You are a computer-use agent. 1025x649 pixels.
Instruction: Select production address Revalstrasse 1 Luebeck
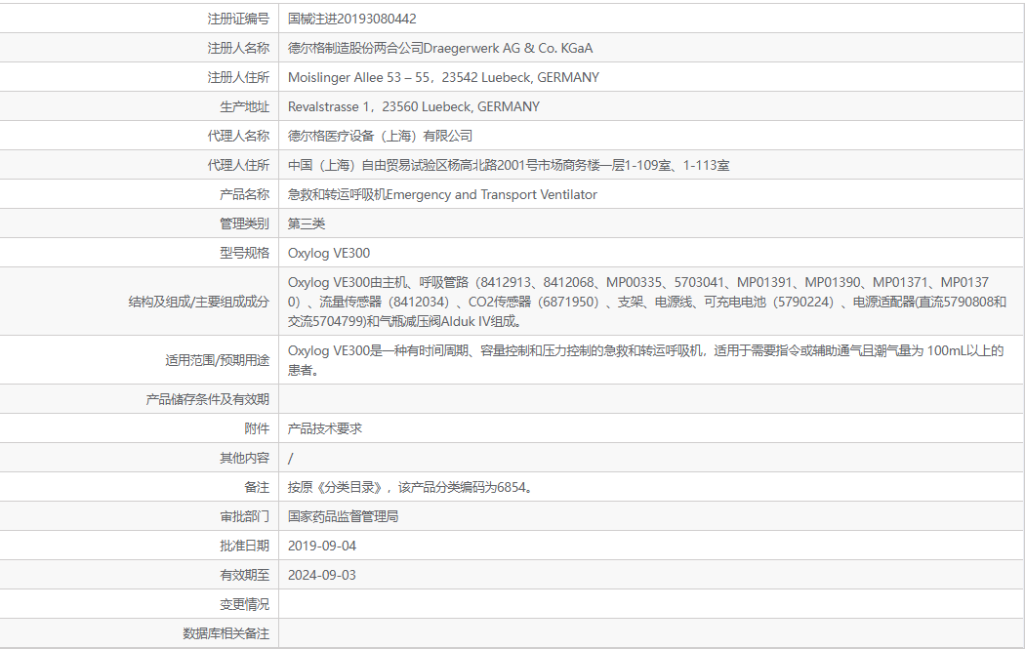click(414, 107)
